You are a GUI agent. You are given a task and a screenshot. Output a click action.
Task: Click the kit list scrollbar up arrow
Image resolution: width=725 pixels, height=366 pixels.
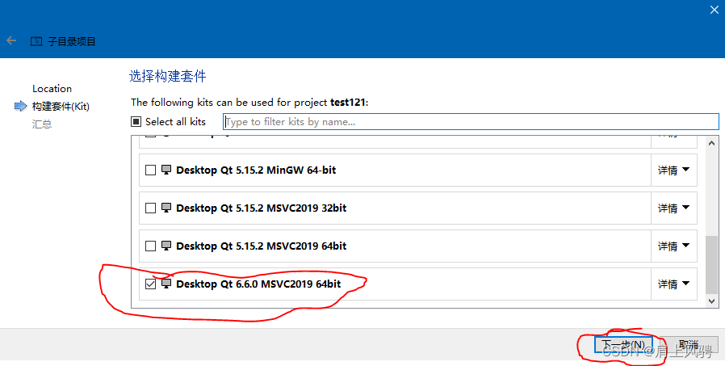point(711,144)
